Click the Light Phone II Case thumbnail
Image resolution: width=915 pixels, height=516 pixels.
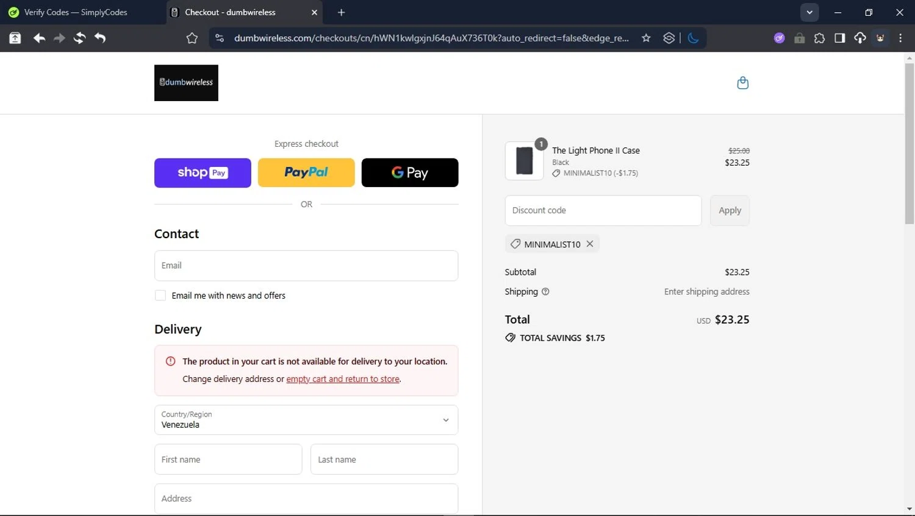click(x=525, y=161)
